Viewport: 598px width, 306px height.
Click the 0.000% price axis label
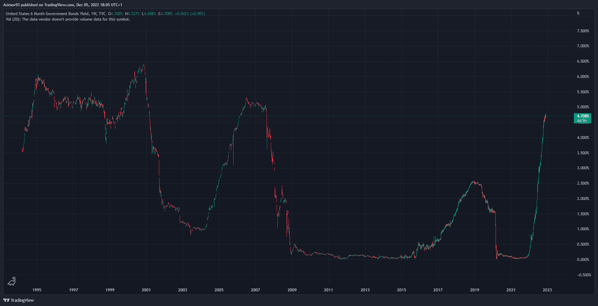point(583,260)
